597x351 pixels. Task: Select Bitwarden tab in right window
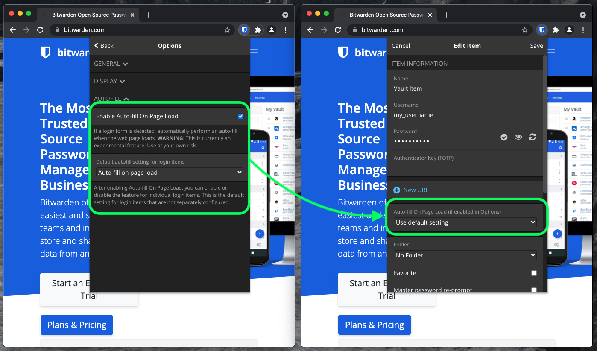tap(385, 15)
